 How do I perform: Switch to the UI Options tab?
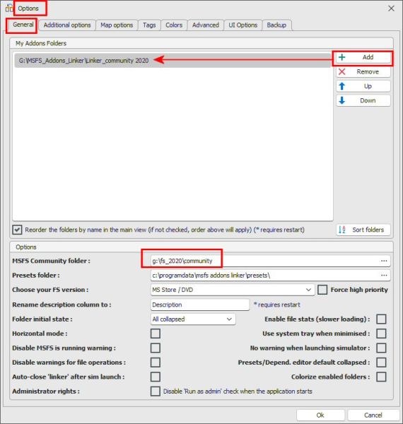tap(243, 25)
